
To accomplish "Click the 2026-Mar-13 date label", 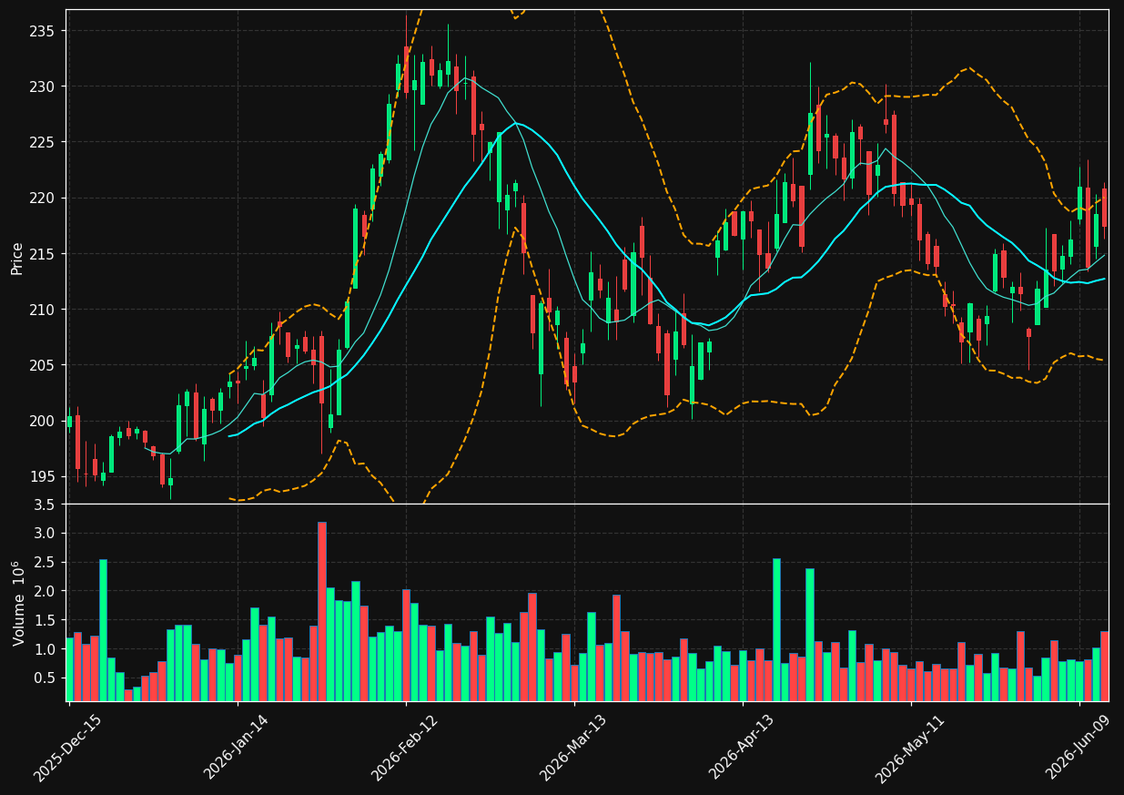I will coord(573,749).
